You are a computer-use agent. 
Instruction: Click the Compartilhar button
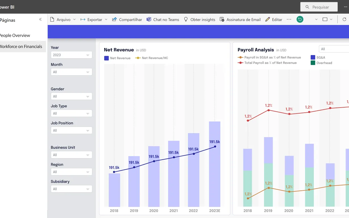pos(127,20)
